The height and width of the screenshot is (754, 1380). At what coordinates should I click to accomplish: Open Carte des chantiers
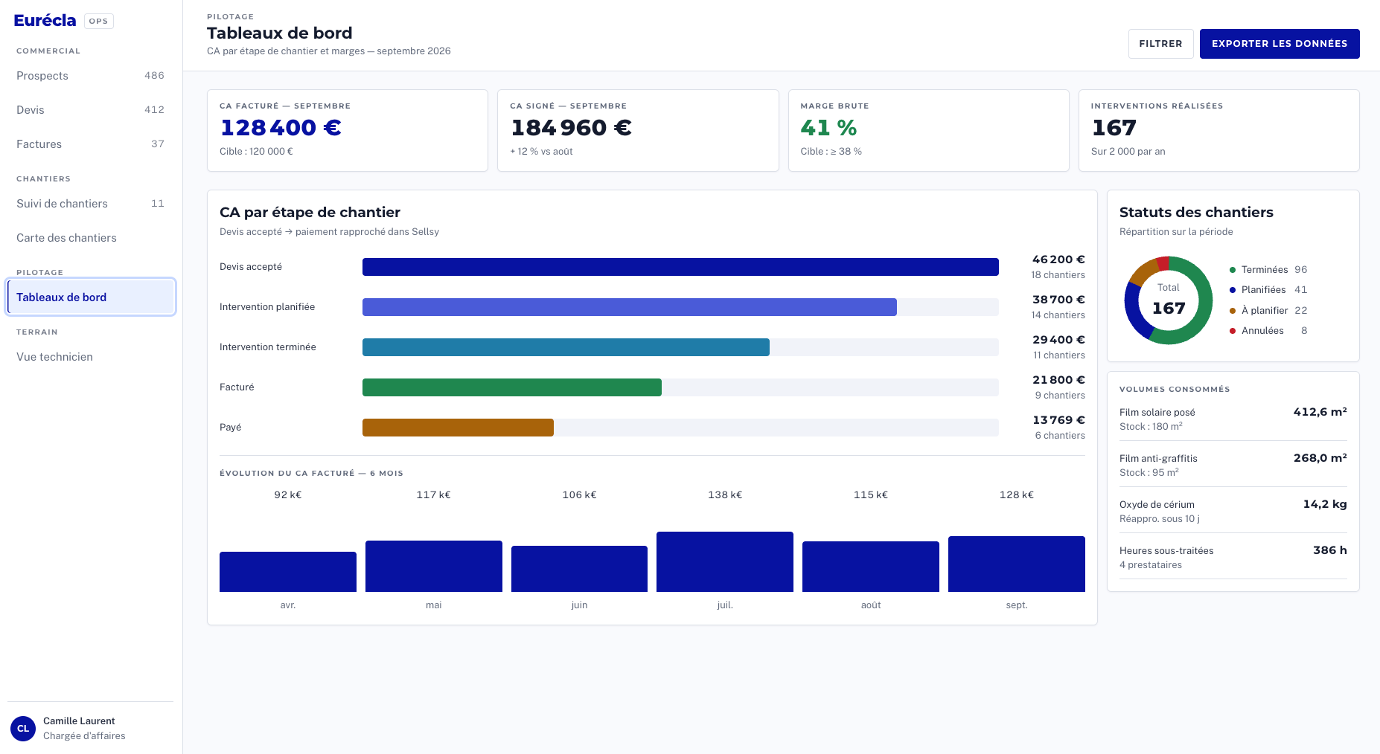point(91,238)
